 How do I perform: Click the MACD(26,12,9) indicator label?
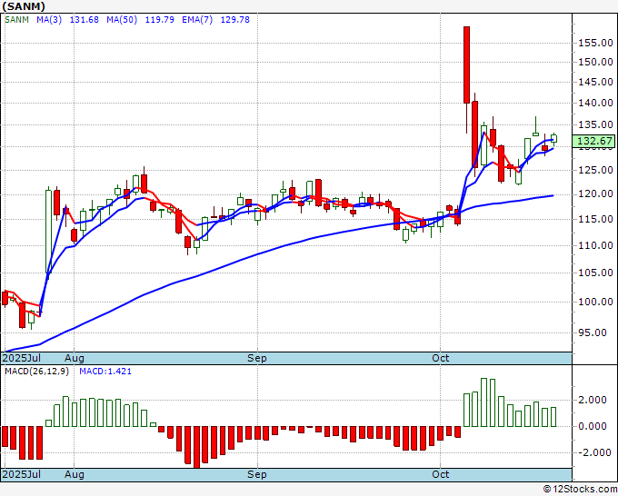click(x=36, y=372)
